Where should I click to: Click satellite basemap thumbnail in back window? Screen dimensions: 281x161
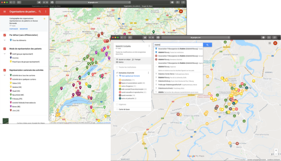coord(6,121)
